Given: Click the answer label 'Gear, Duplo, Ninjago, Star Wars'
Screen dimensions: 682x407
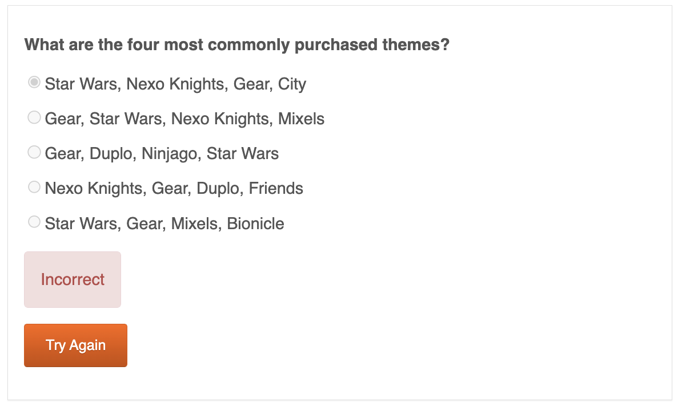Looking at the screenshot, I should pos(162,154).
